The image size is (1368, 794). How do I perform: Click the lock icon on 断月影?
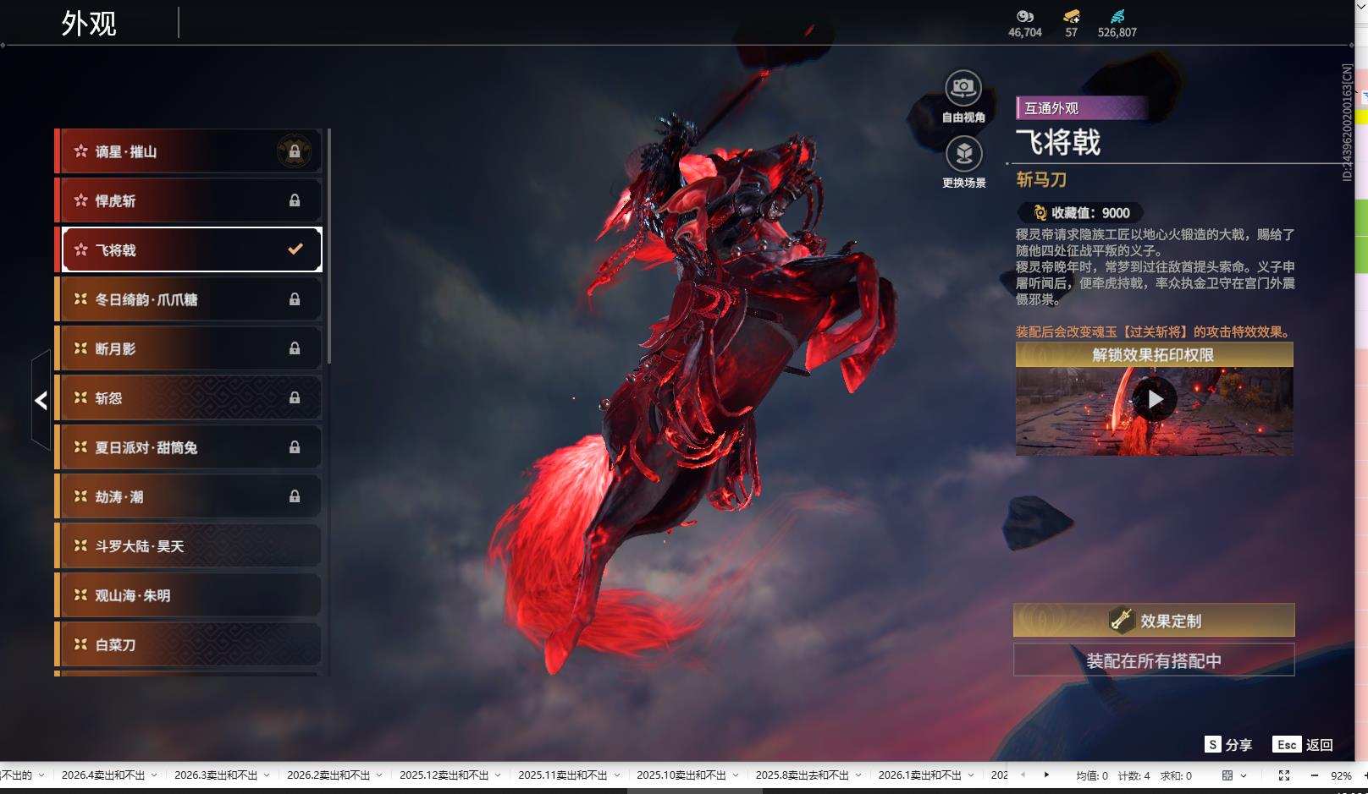295,348
